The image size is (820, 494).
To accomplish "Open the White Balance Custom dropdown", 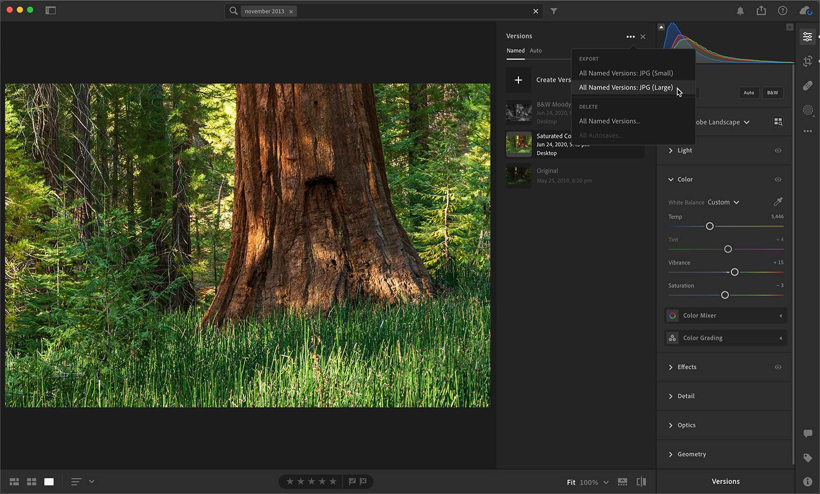I will [723, 202].
